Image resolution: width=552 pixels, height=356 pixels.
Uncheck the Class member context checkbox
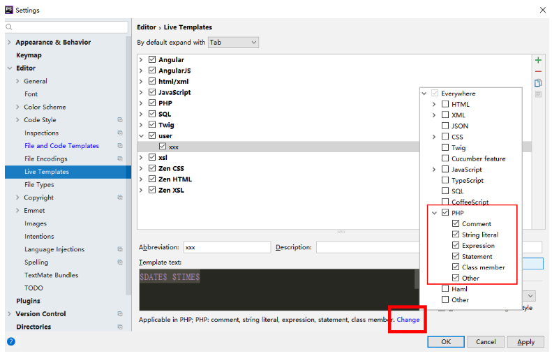pyautogui.click(x=456, y=267)
